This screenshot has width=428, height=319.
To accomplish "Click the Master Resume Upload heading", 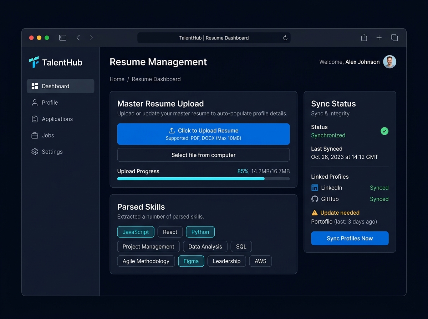I will tap(160, 104).
